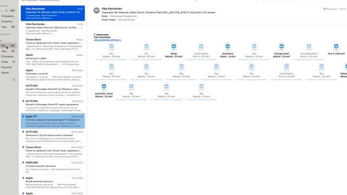Open AUTO.RIA email dated 15.02.2022
Viewport: 347px width, 195px height.
(x=53, y=106)
